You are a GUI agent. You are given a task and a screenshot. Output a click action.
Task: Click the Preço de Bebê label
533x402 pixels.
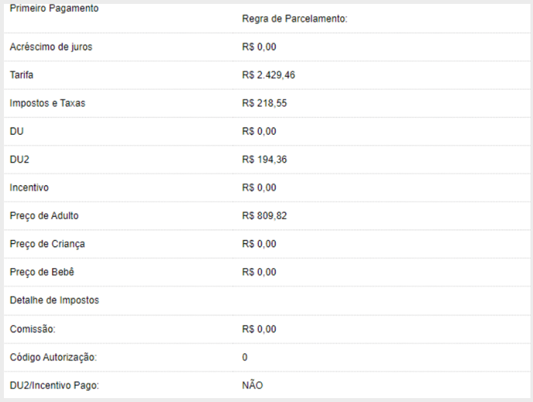[x=42, y=272]
